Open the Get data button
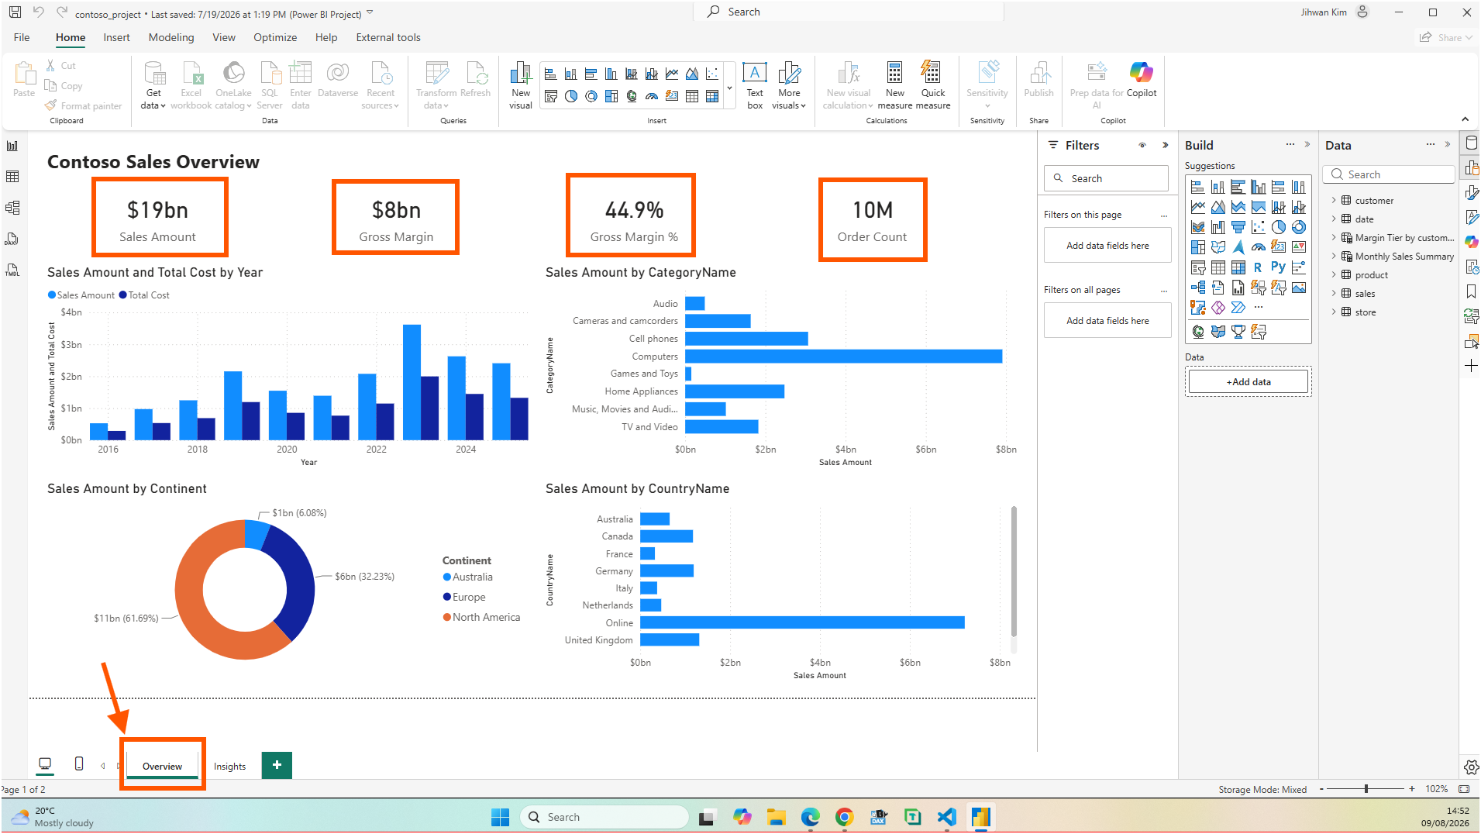 point(153,85)
